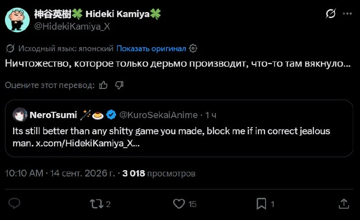The width and height of the screenshot is (360, 220).
Task: Open translation settings gear icon
Action: [193, 48]
